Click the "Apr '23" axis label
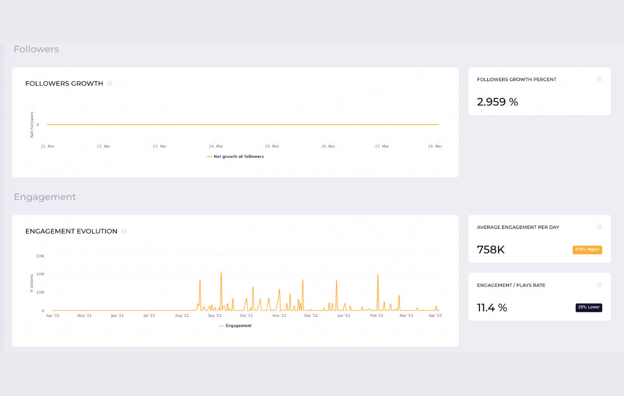Screen dimensions: 624x396 click(x=435, y=315)
